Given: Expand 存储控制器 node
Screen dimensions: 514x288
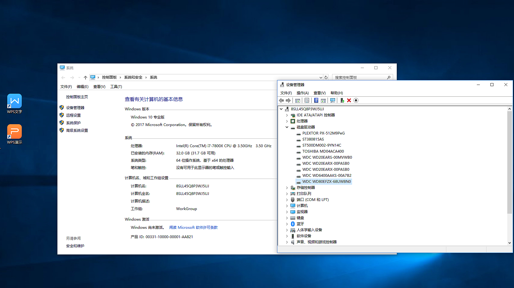Looking at the screenshot, I should pos(287,188).
